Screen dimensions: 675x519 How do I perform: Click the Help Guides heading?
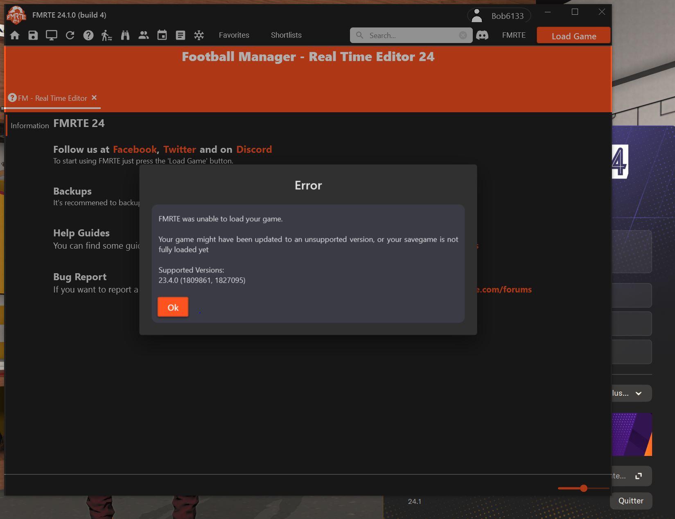click(x=81, y=233)
